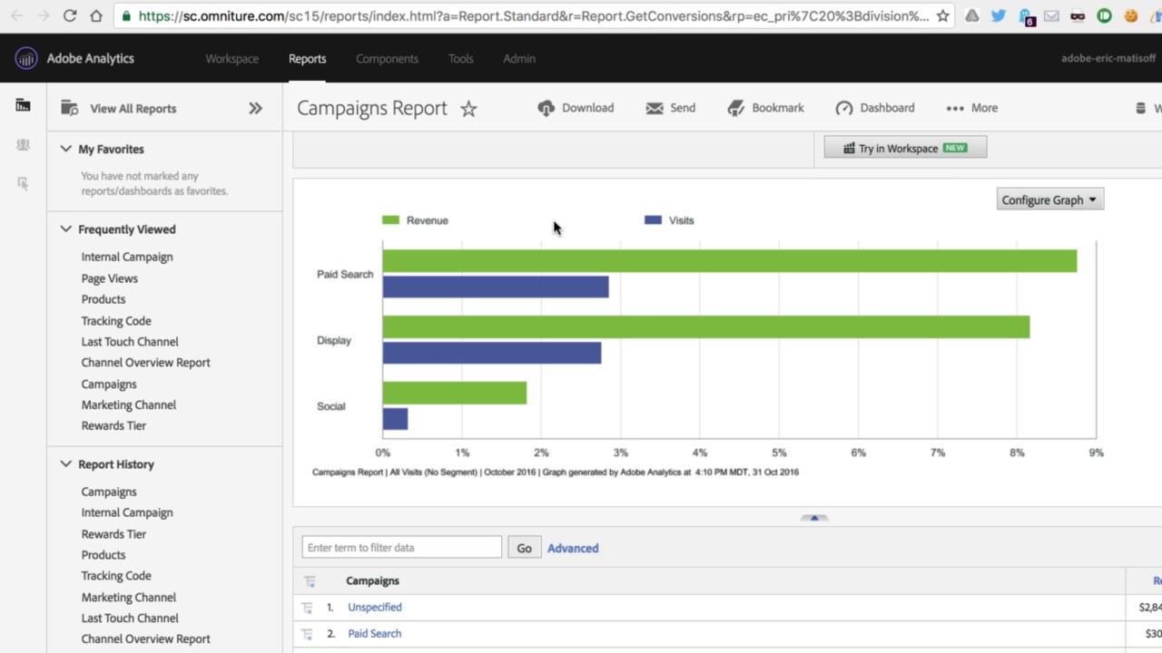Open the Workspace tab

pos(231,58)
